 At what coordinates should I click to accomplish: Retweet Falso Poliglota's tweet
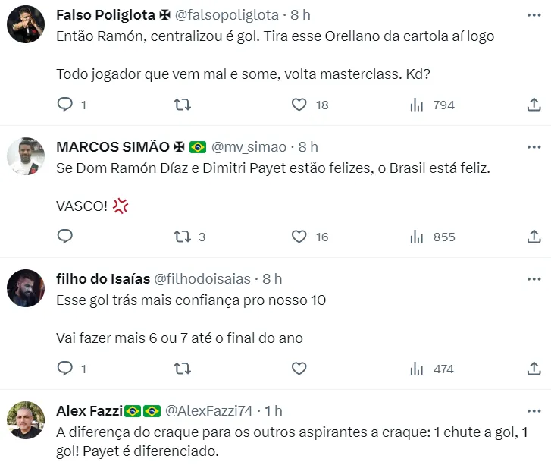[183, 105]
